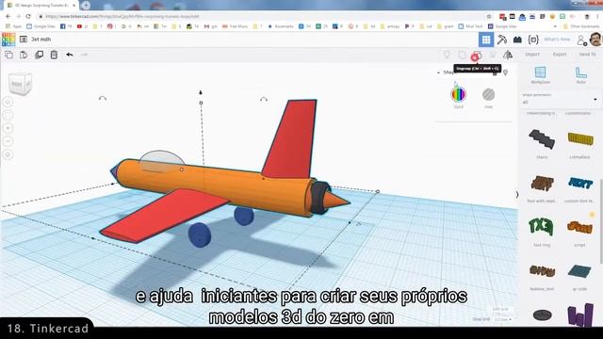Toggle the hide lightbulb in Shape panel
603x339 pixels.
505,73
